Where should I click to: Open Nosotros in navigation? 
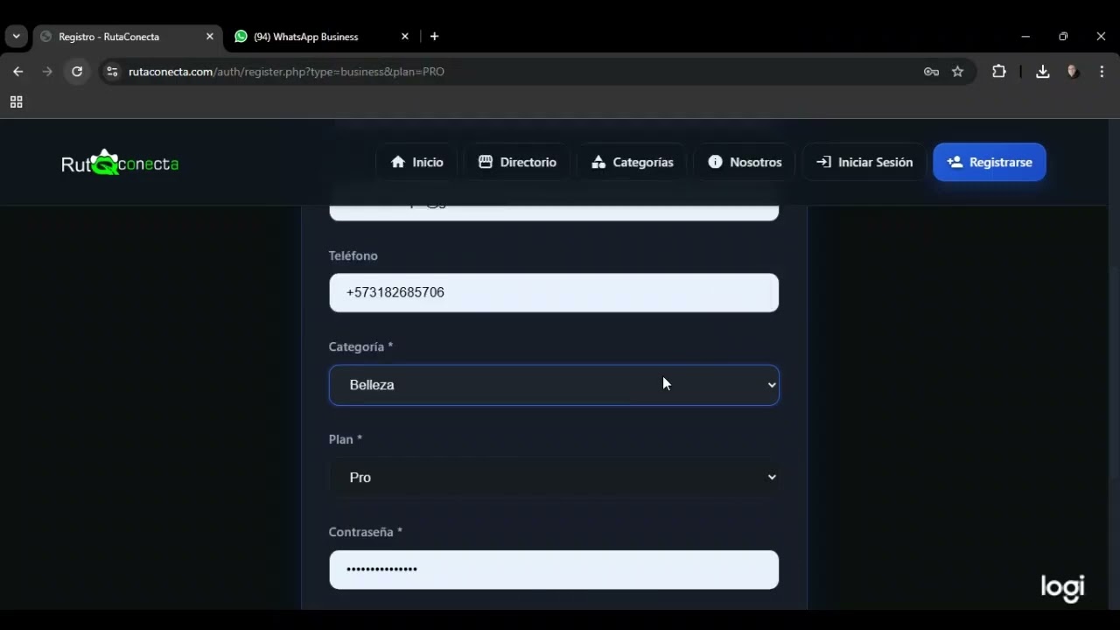[745, 163]
